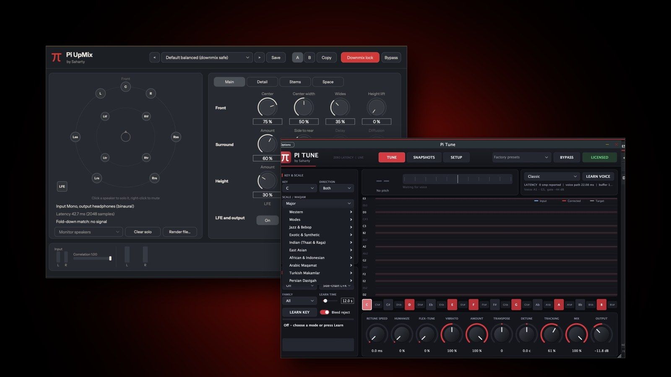Click the Ltr top-rear-left speaker node
Screen dimensions: 671x377
click(x=105, y=158)
